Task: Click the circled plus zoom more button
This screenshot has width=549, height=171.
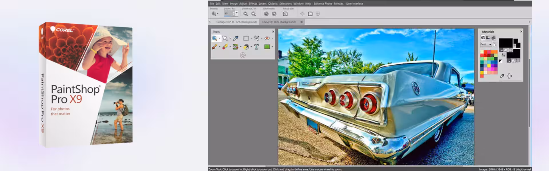Action: point(274,14)
